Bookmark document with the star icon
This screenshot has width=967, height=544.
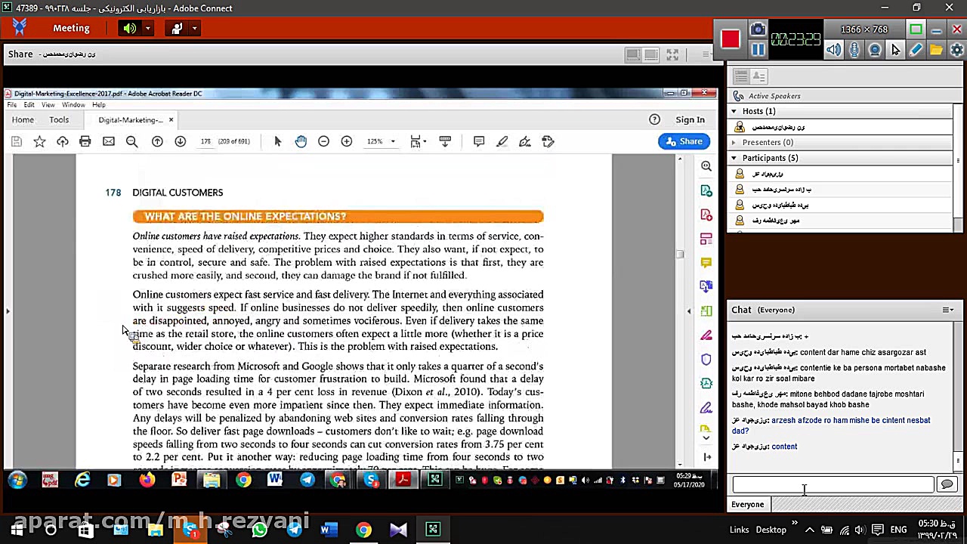[x=39, y=141]
